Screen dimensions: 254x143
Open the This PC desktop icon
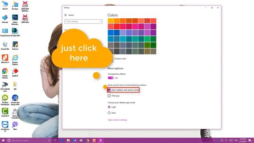pos(5,5)
